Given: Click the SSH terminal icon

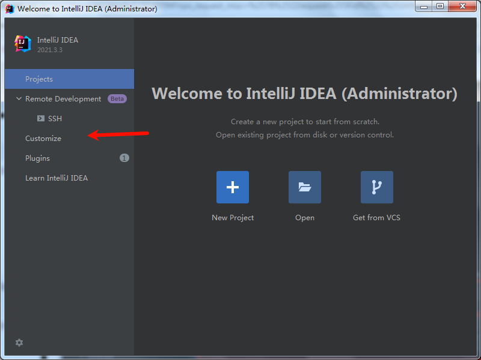Looking at the screenshot, I should (40, 118).
